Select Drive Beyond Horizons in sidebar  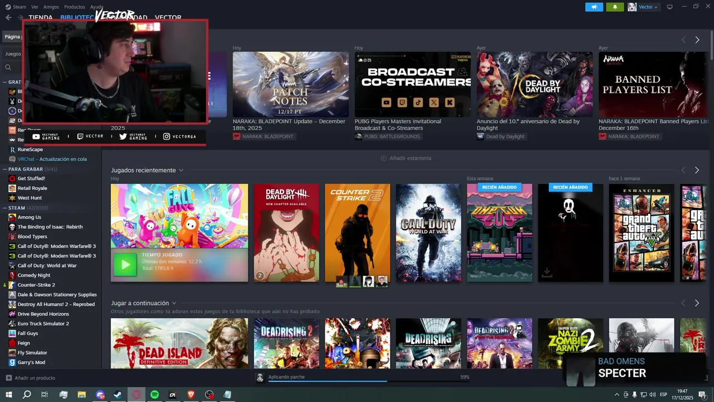(x=44, y=314)
